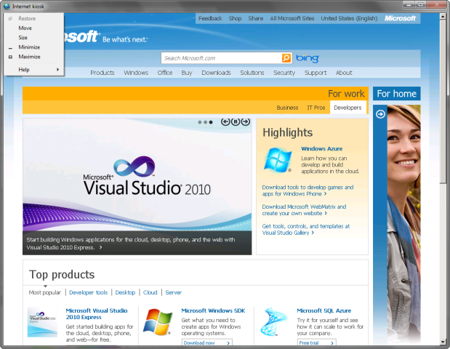Viewport: 450px width, 349px height.
Task: Open the For home section header
Action: [397, 94]
